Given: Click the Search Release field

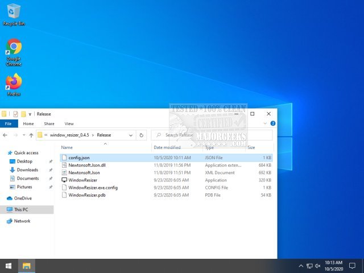Looking at the screenshot, I should coord(212,135).
